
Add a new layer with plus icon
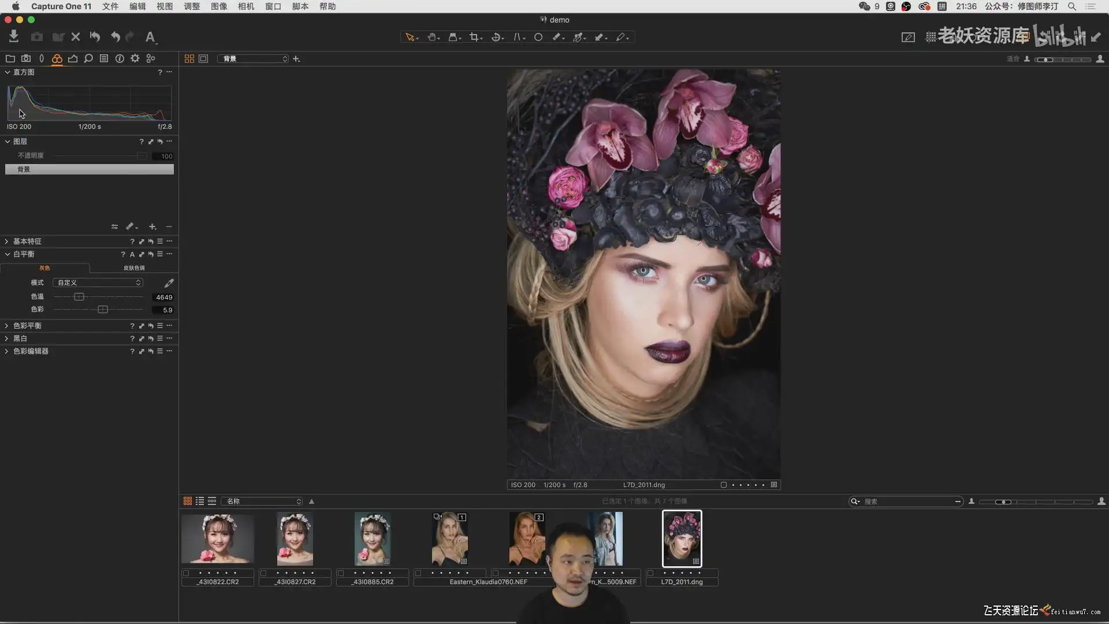pyautogui.click(x=152, y=226)
